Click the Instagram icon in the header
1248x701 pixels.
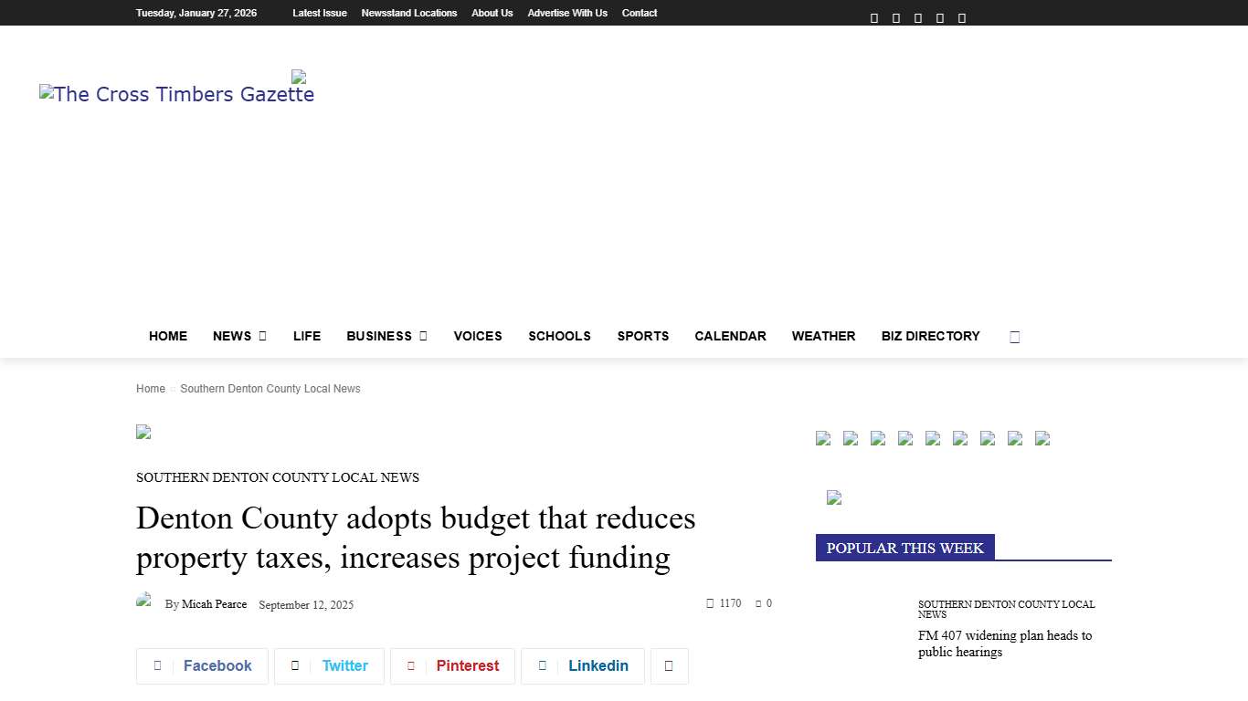tap(895, 16)
